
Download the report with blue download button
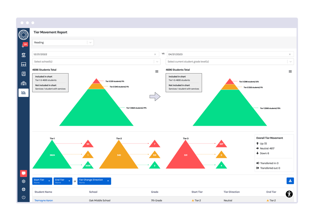tap(290, 181)
